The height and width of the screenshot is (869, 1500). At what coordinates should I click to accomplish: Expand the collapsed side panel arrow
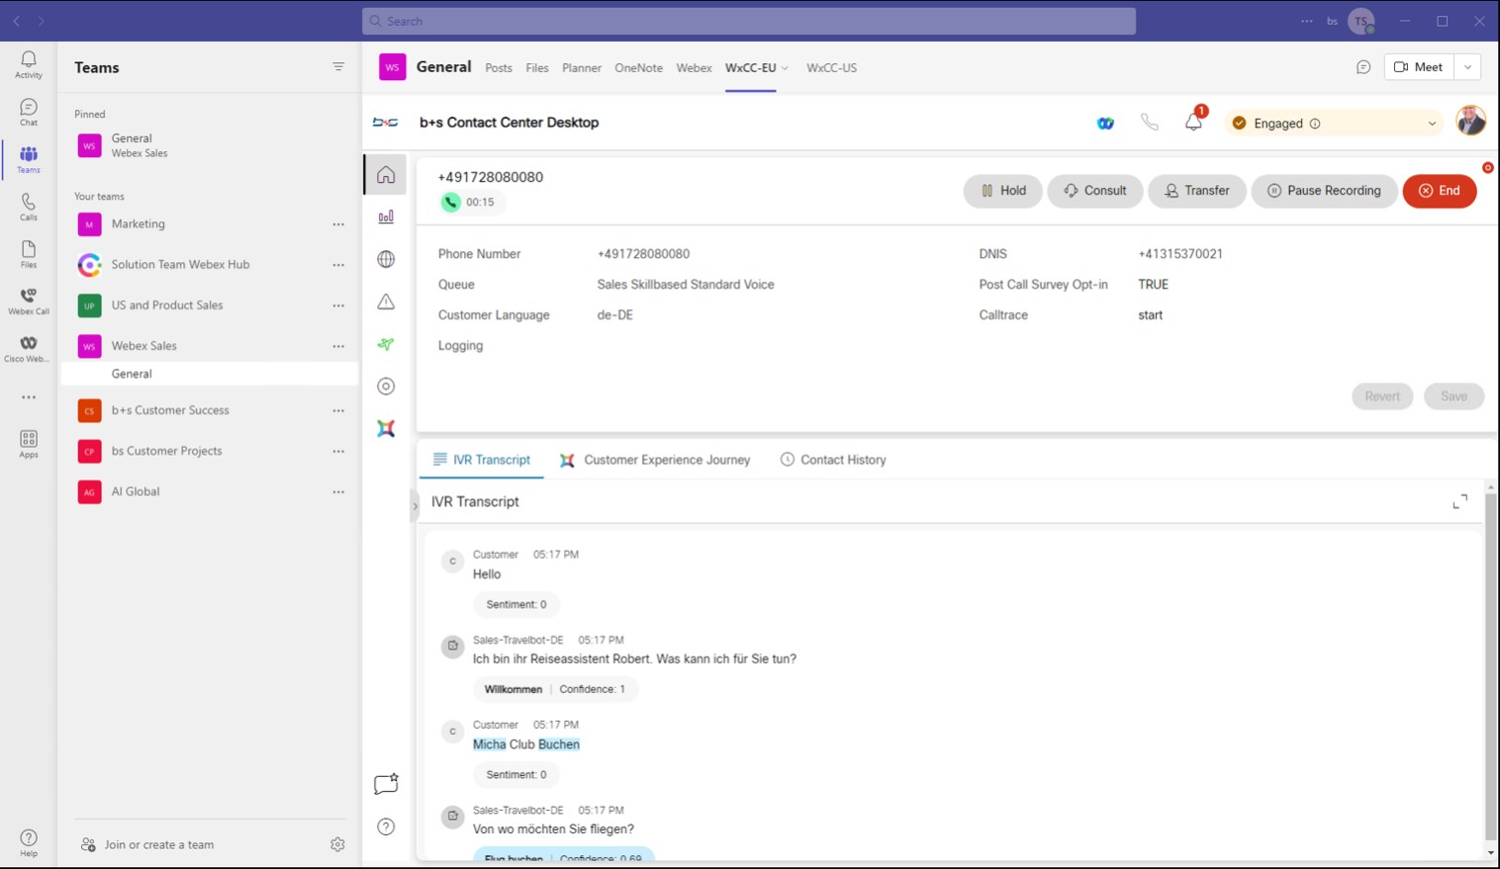tap(415, 506)
